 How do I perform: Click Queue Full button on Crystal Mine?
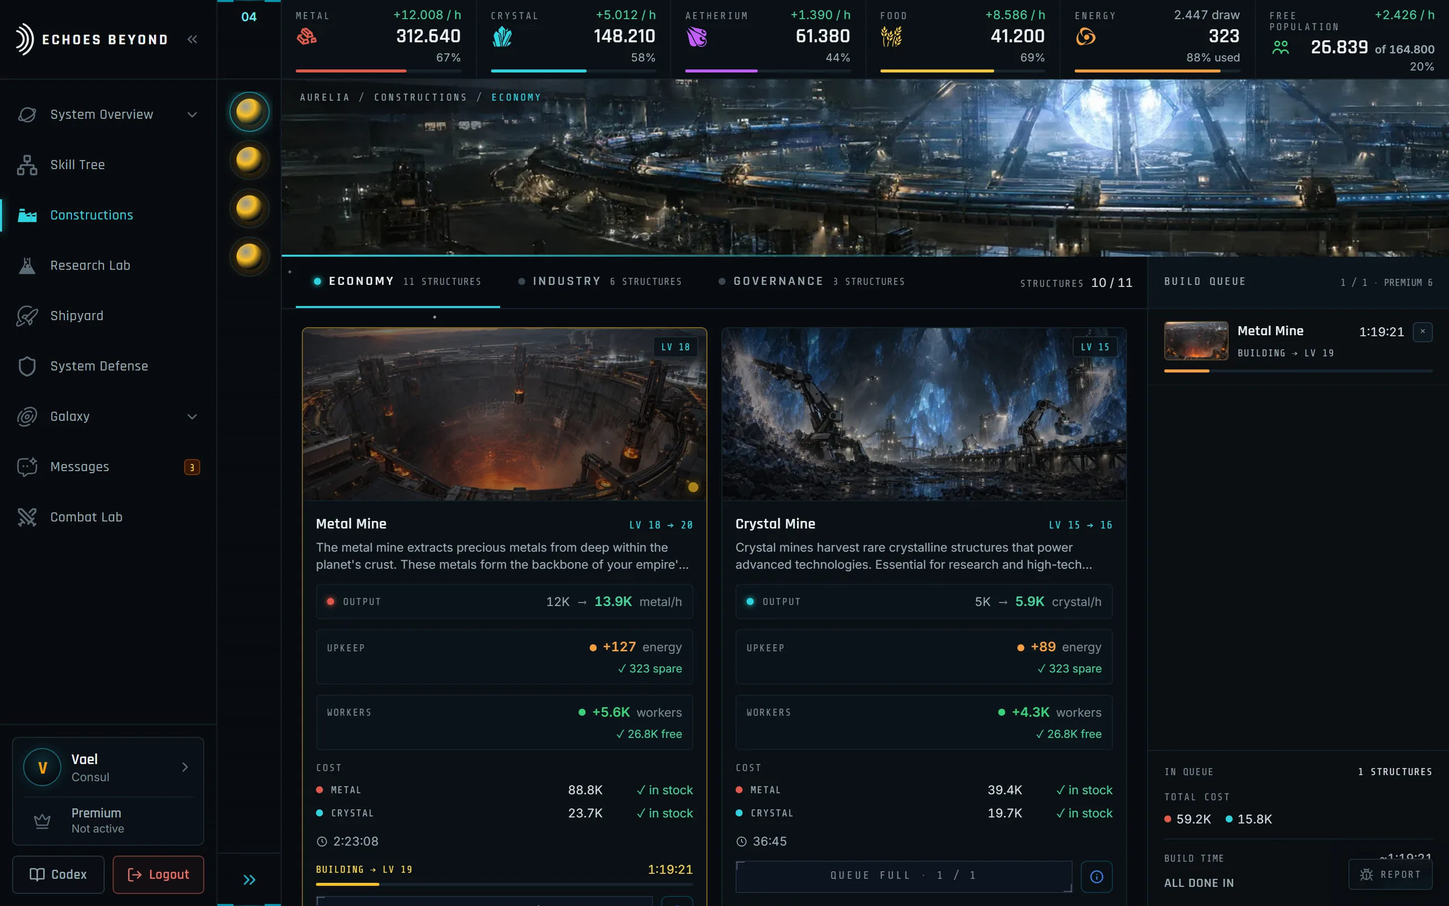tap(903, 876)
